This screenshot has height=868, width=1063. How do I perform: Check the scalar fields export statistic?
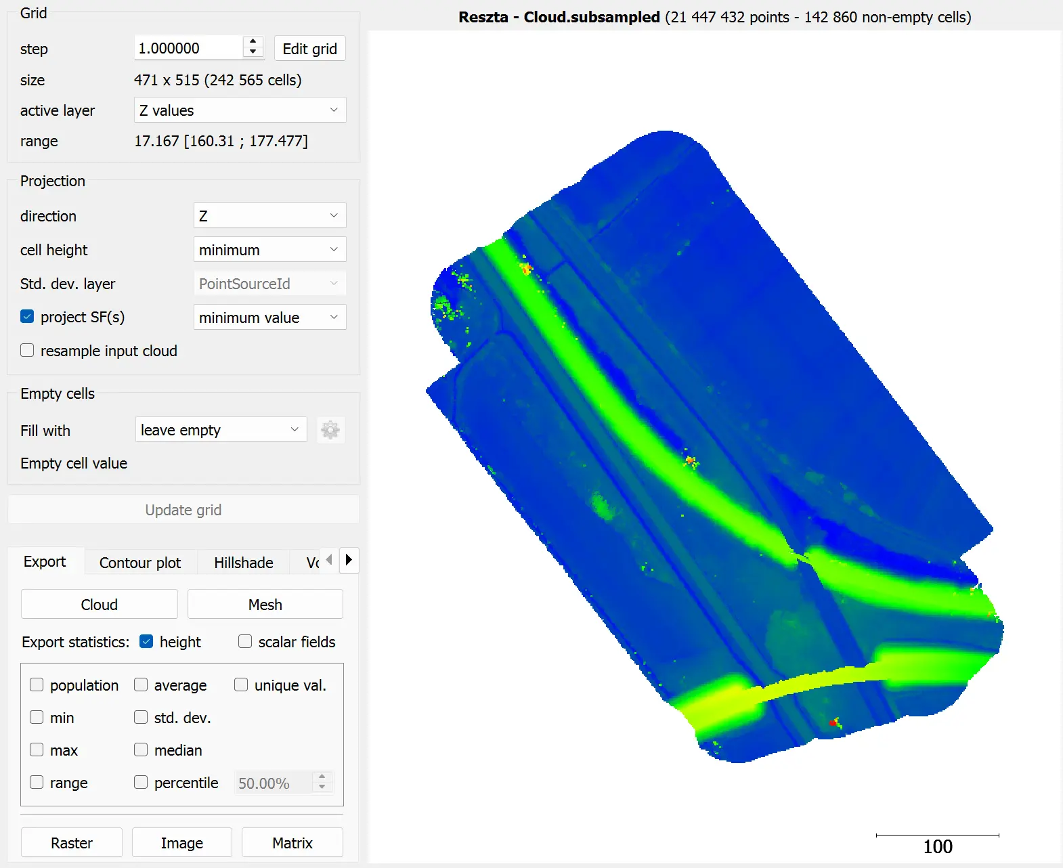[x=245, y=642]
